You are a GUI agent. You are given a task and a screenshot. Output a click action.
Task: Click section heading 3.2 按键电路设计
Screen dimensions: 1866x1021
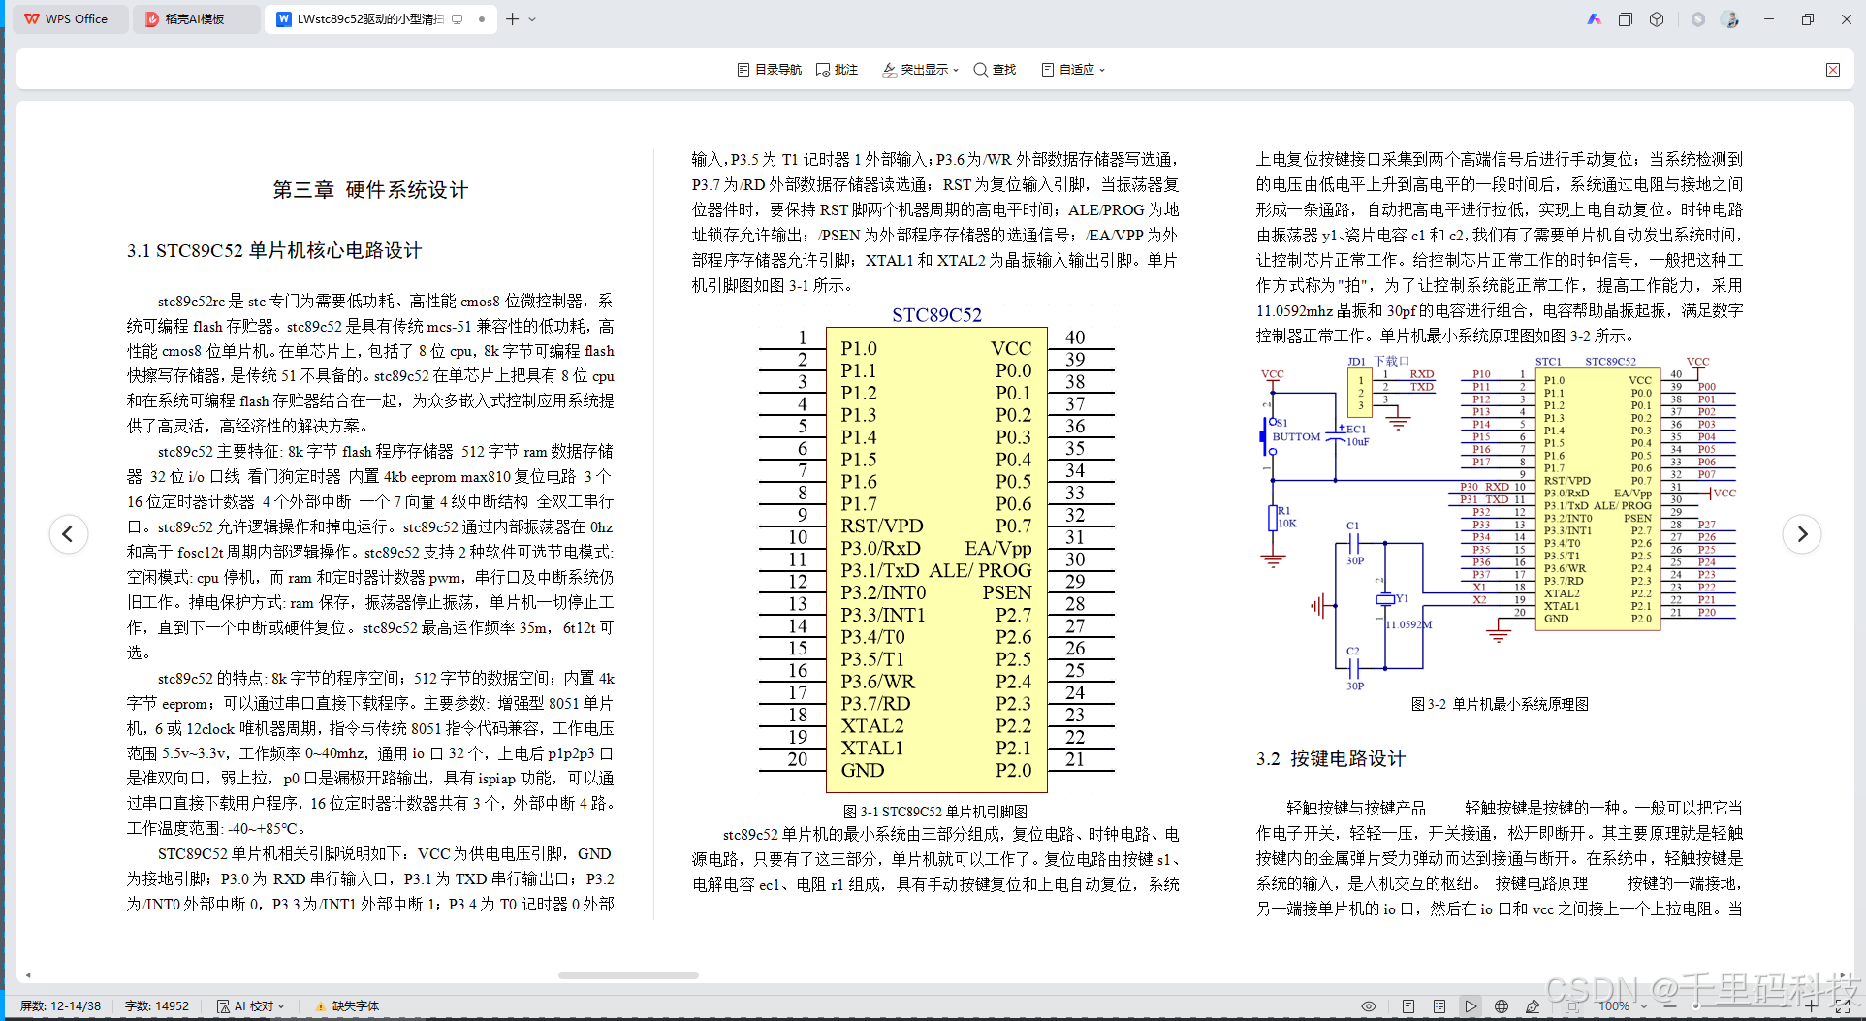[1331, 758]
